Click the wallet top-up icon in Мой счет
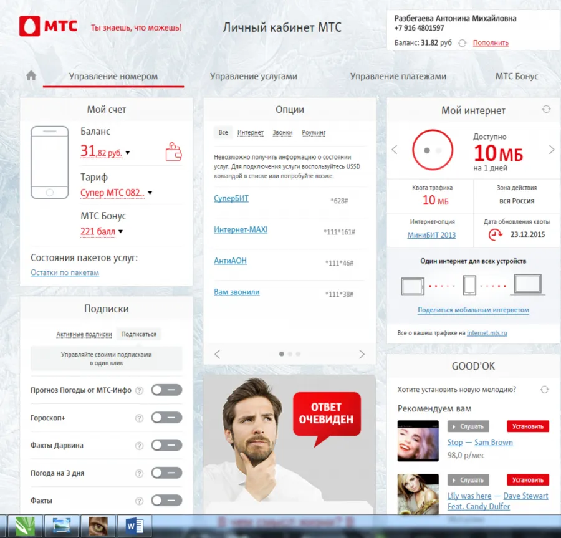561x538 pixels. pos(173,151)
